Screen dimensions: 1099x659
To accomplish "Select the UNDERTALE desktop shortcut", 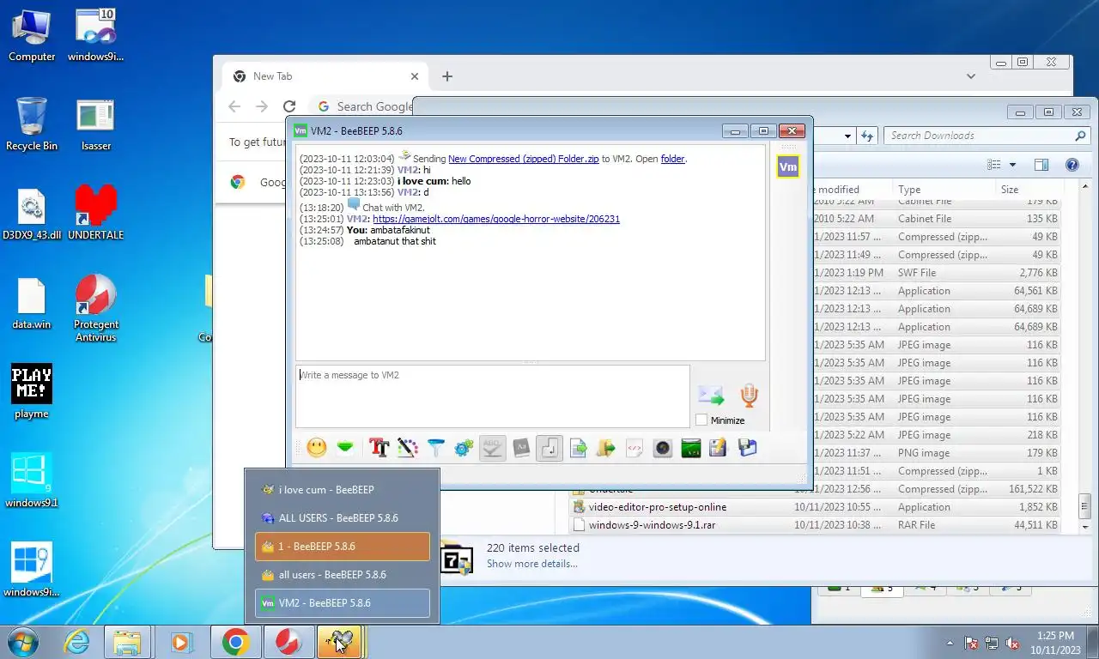I will point(96,213).
